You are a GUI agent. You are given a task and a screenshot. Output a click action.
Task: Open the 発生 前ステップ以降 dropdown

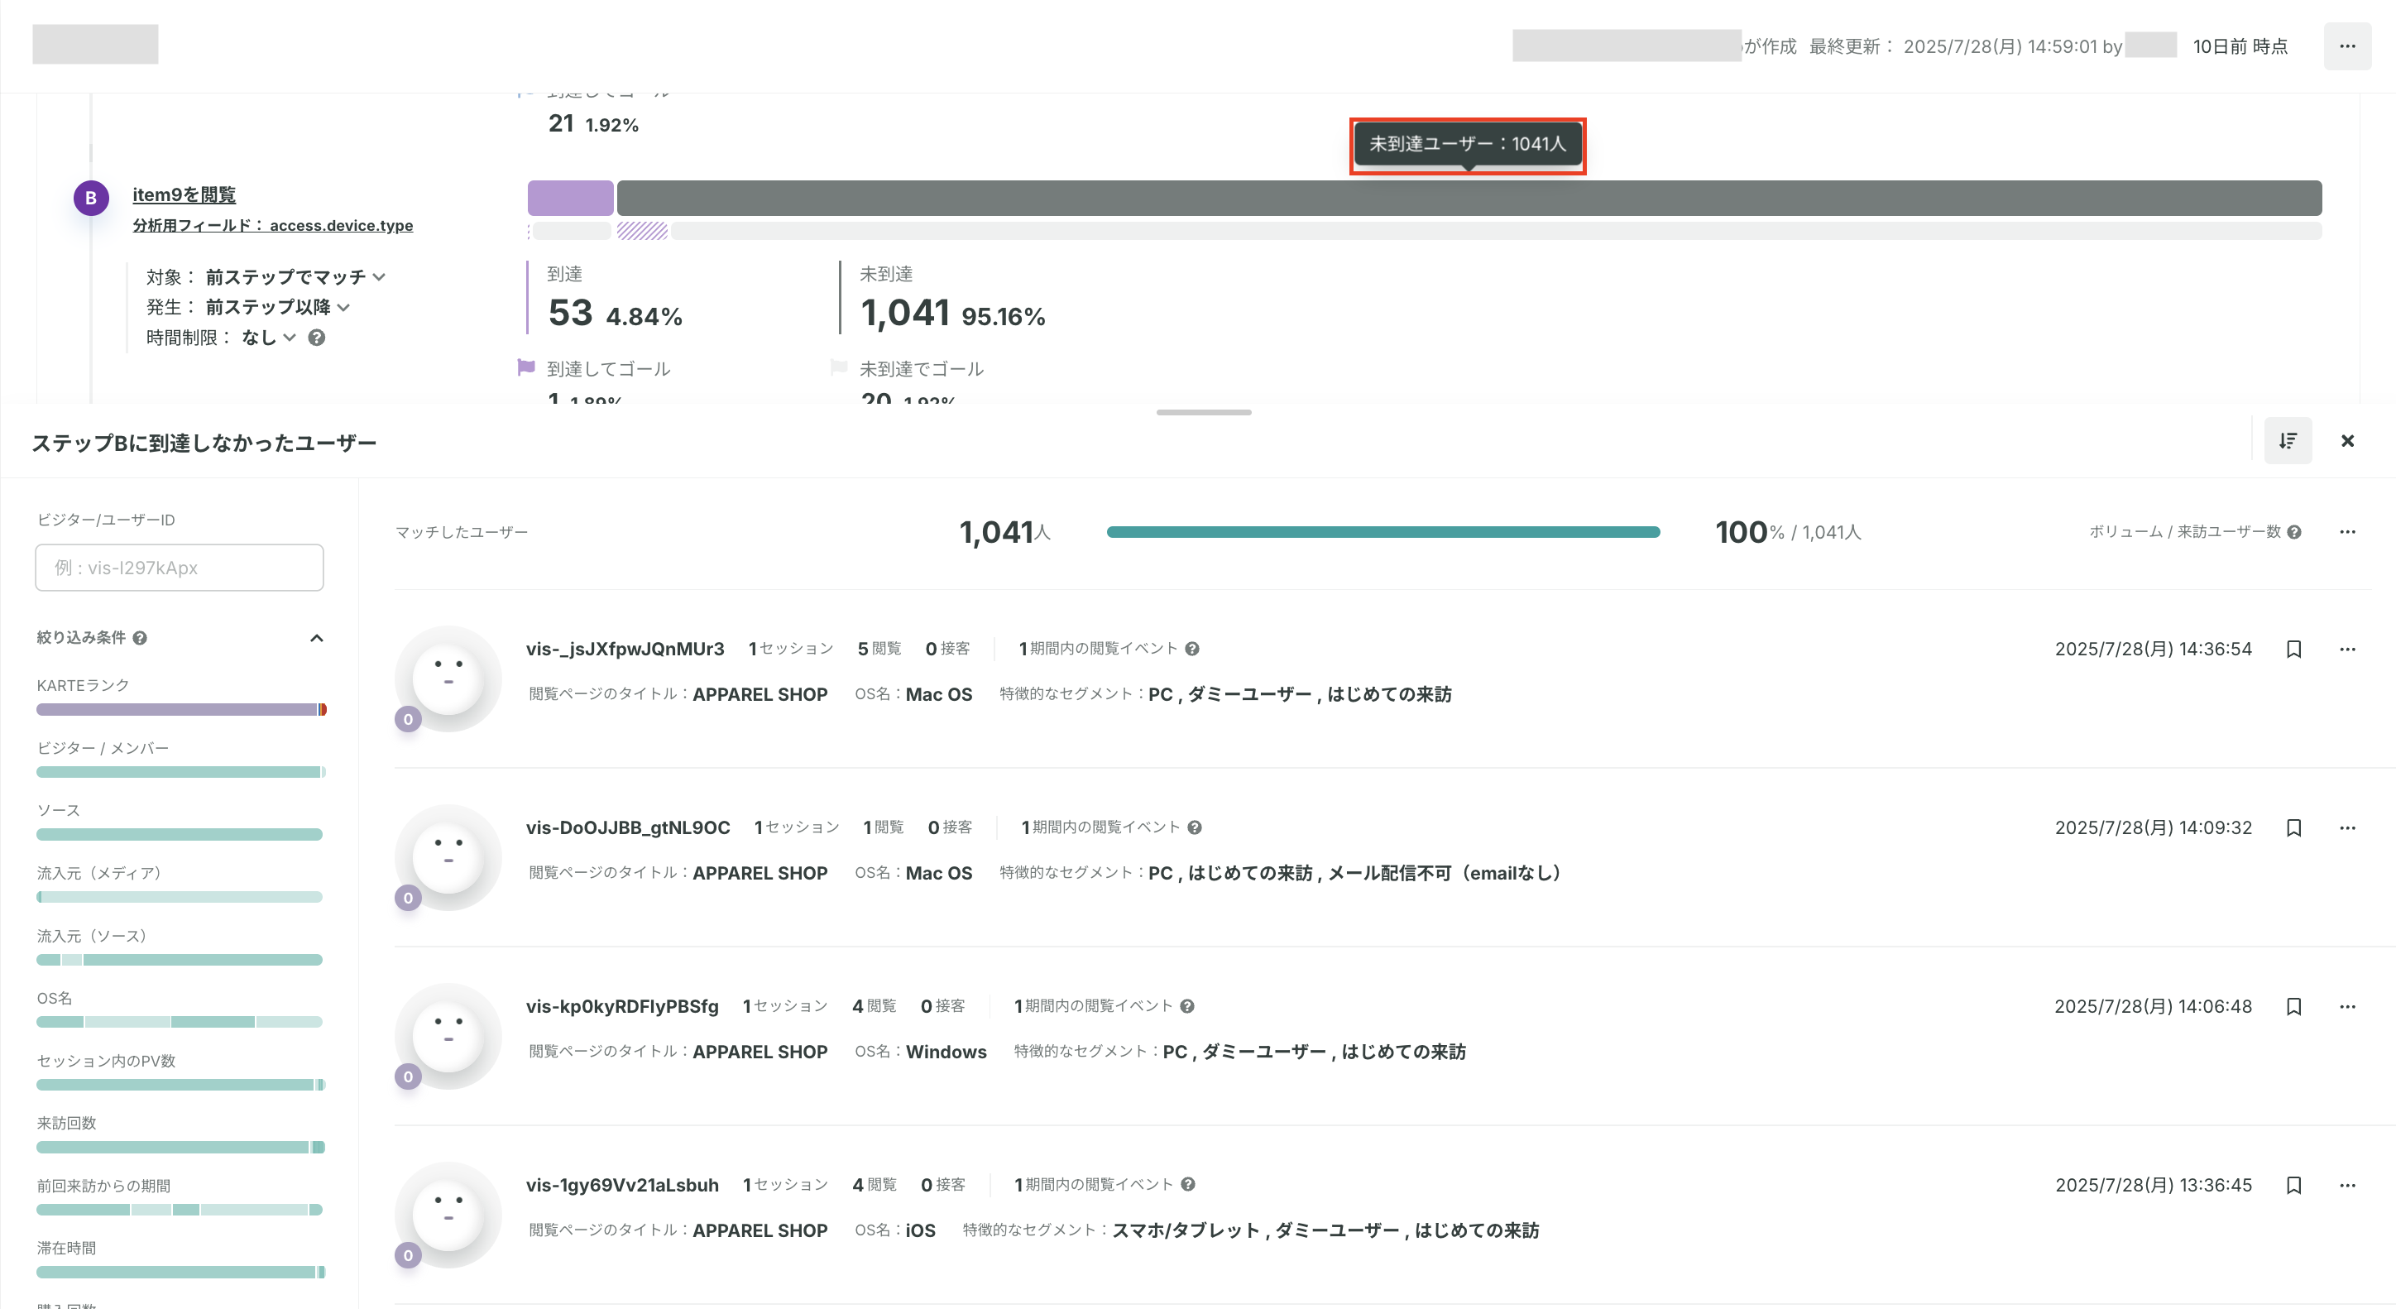(x=277, y=307)
